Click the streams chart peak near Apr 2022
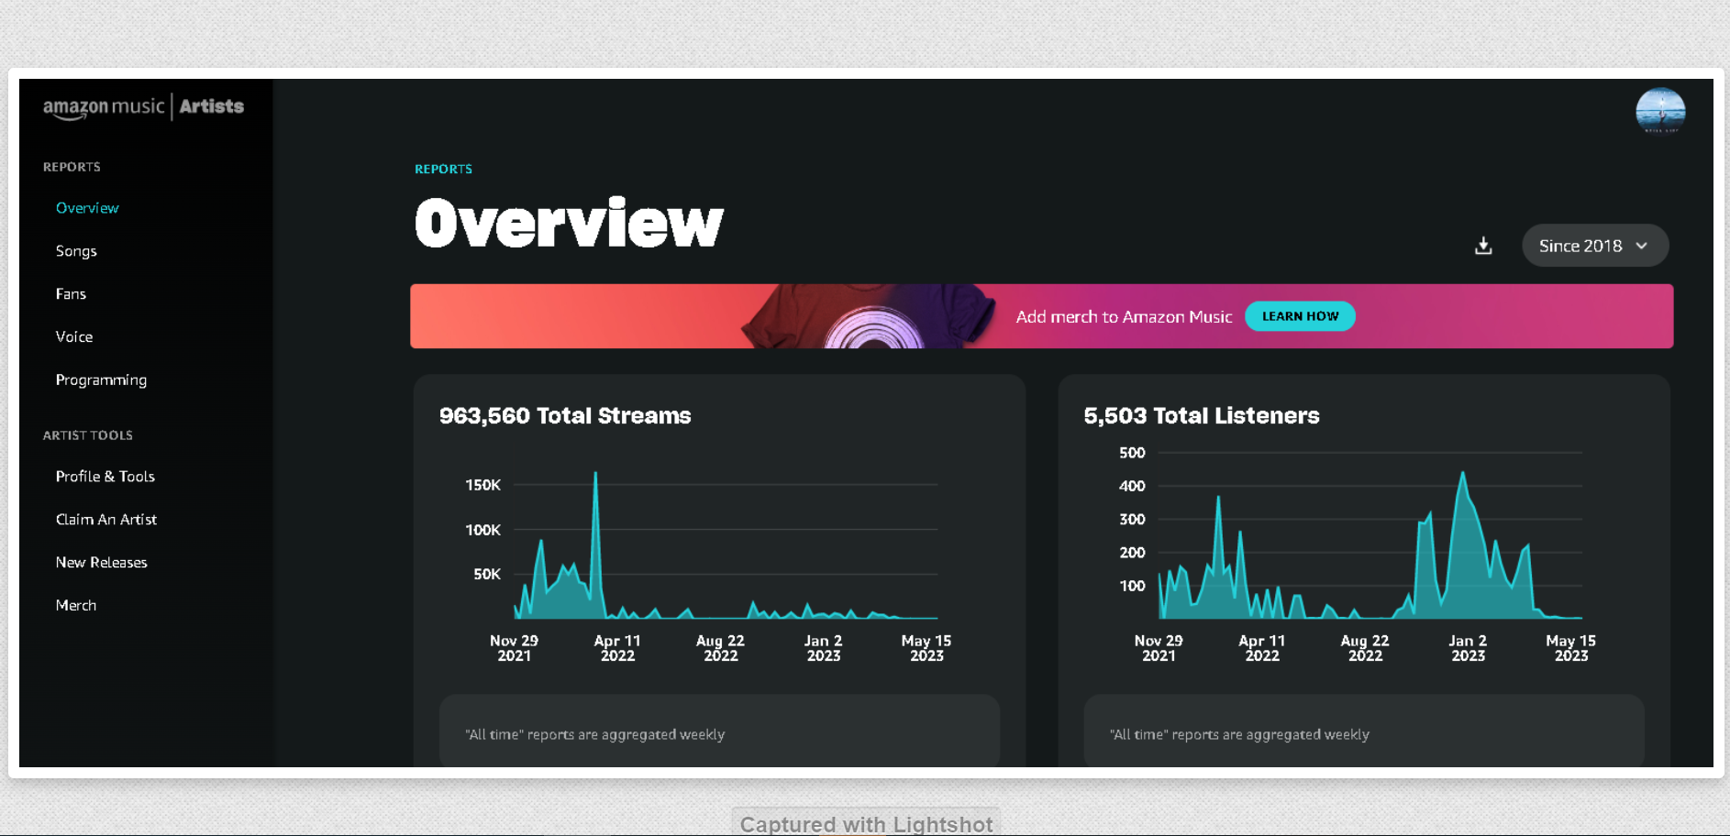 point(595,475)
